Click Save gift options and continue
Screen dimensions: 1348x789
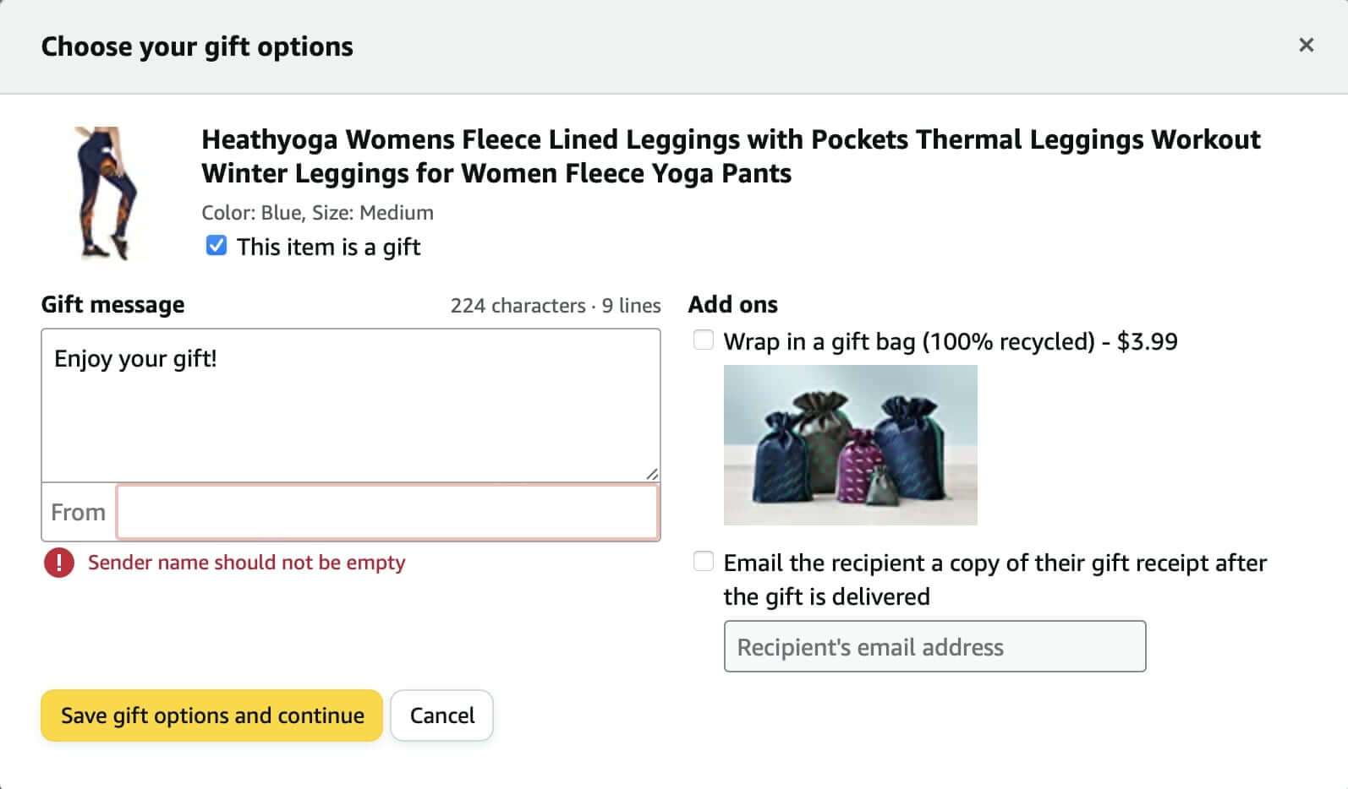point(211,716)
